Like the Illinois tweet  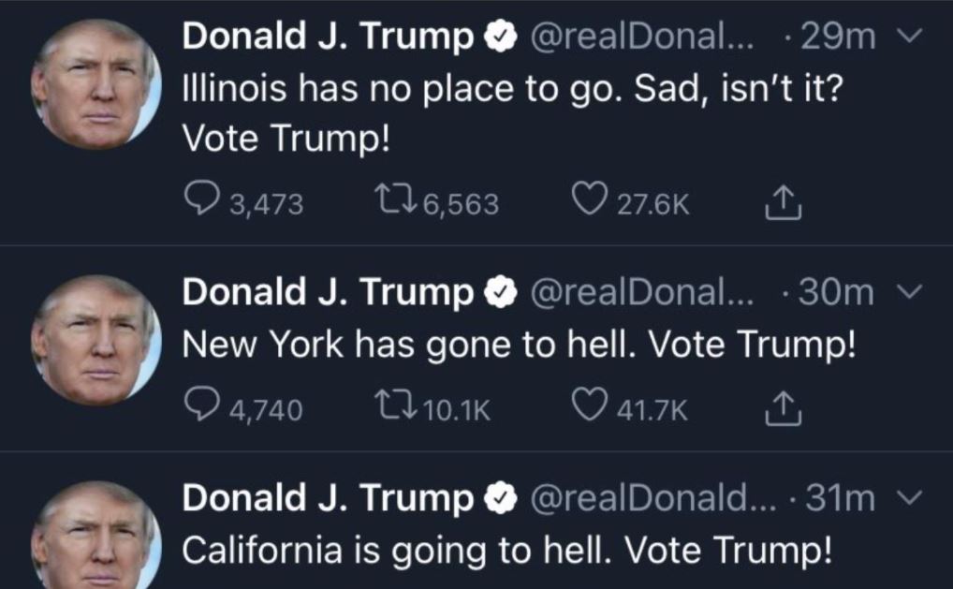click(590, 202)
